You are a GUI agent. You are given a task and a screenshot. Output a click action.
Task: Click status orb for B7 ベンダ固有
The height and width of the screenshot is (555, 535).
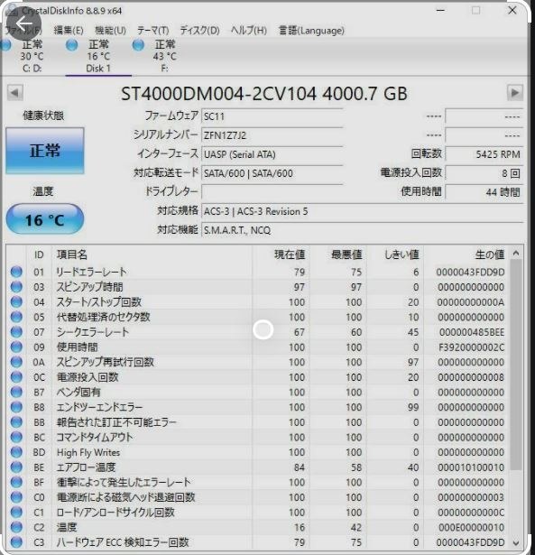16,392
